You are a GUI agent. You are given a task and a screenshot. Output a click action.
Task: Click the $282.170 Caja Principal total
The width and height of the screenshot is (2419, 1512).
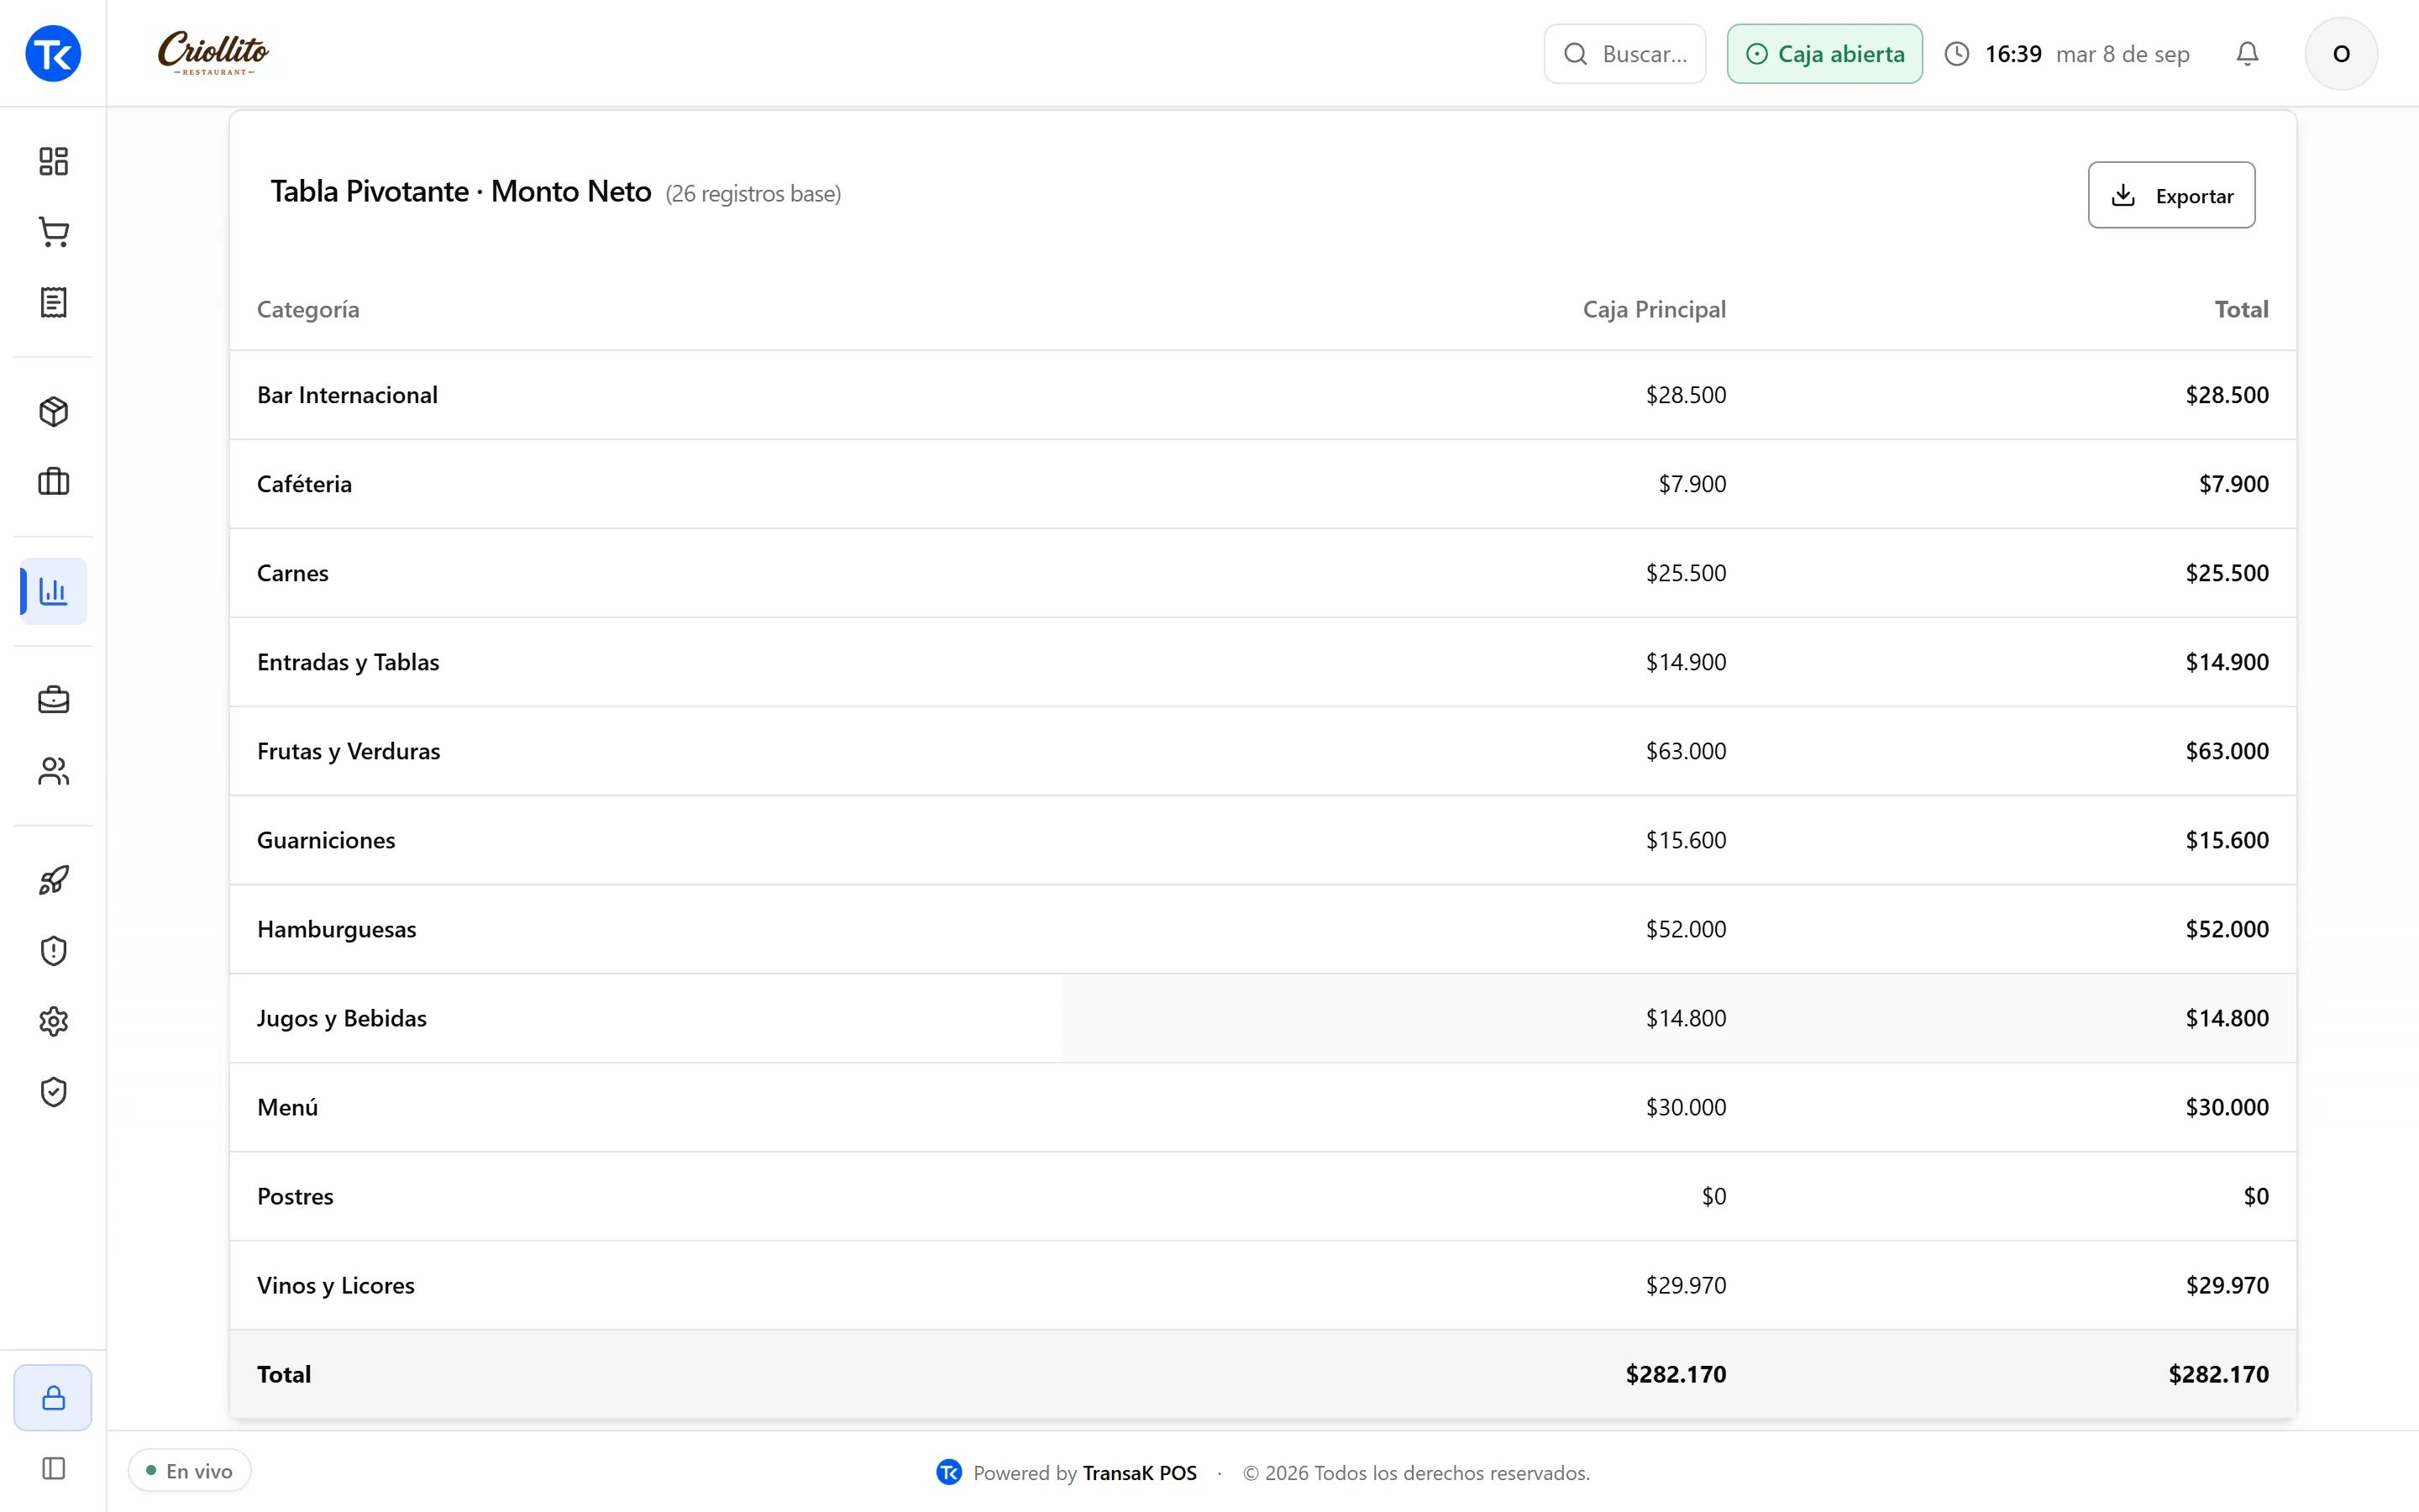point(1676,1374)
